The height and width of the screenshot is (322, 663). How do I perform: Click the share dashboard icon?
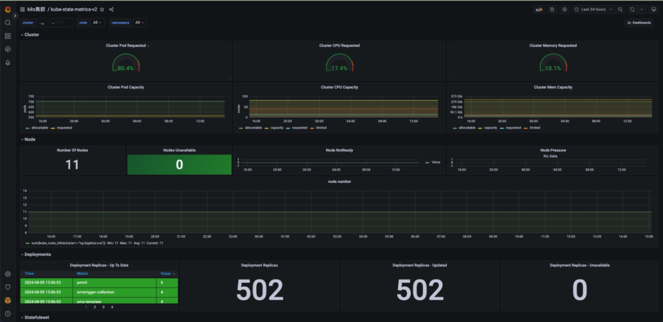(111, 10)
